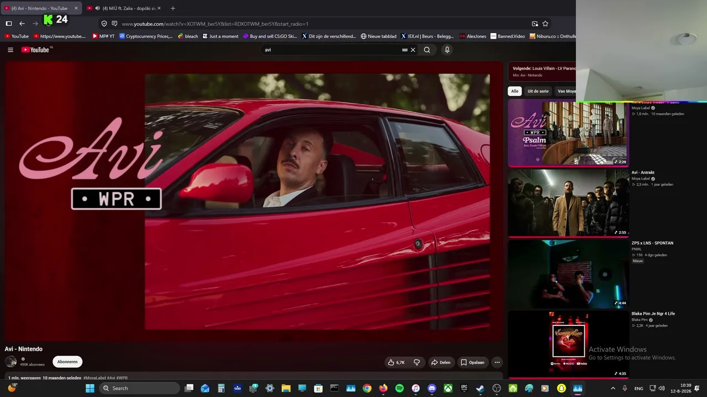
Task: Bookmark this page with the star icon
Action: 545,24
